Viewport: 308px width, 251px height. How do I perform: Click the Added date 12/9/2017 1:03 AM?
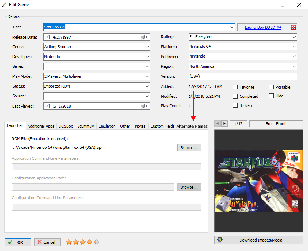(205, 86)
